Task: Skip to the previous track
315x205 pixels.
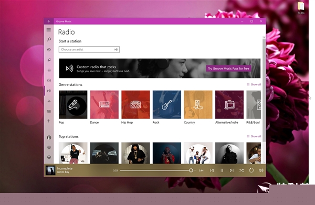Action: [212, 170]
